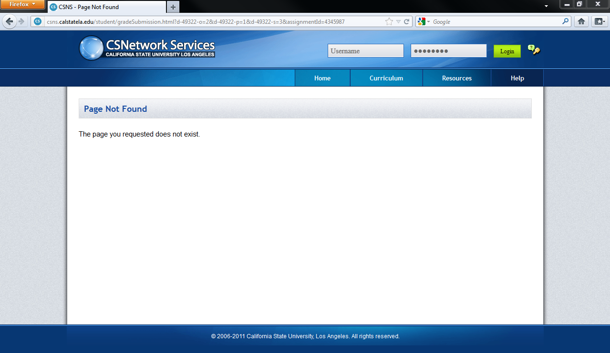Click the CSNetwork Services globe logo
Viewport: 610px width, 353px height.
[x=91, y=48]
